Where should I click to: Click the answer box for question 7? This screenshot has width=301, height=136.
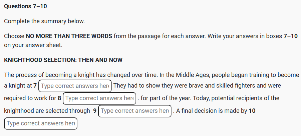[x=75, y=86]
